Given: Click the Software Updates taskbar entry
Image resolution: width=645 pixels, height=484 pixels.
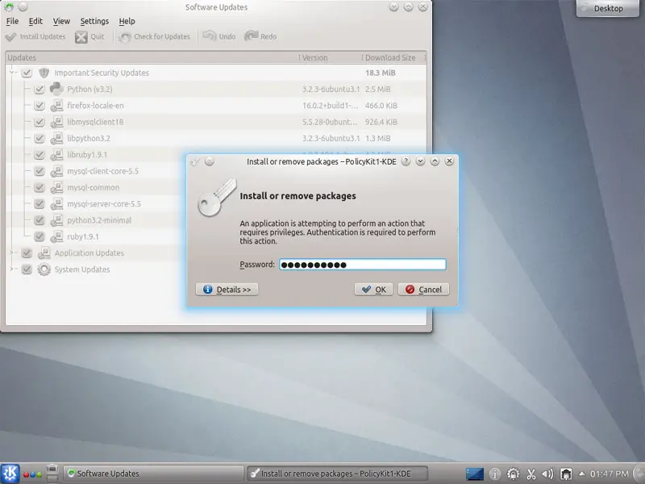Looking at the screenshot, I should (x=153, y=474).
